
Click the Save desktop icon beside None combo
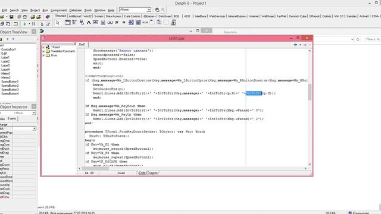pos(157,10)
